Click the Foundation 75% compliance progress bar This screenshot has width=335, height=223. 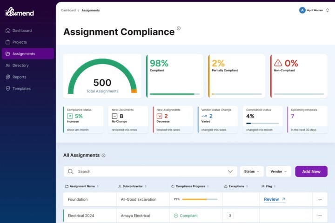click(200, 199)
